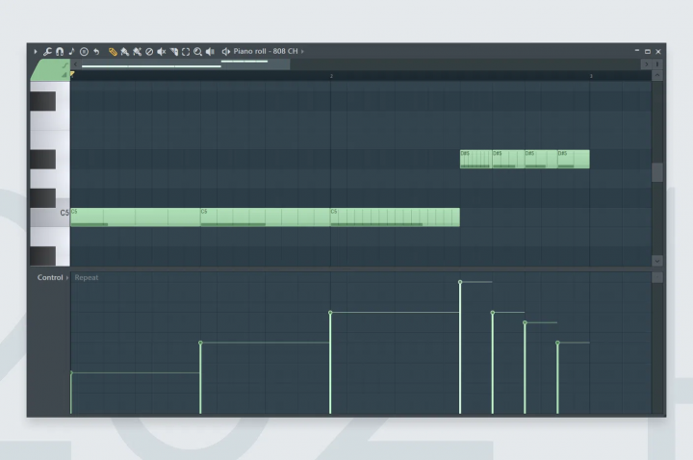Screen dimensions: 693x460
Task: Click the lowest Repeat value handle at bar 1
Action: coord(71,373)
